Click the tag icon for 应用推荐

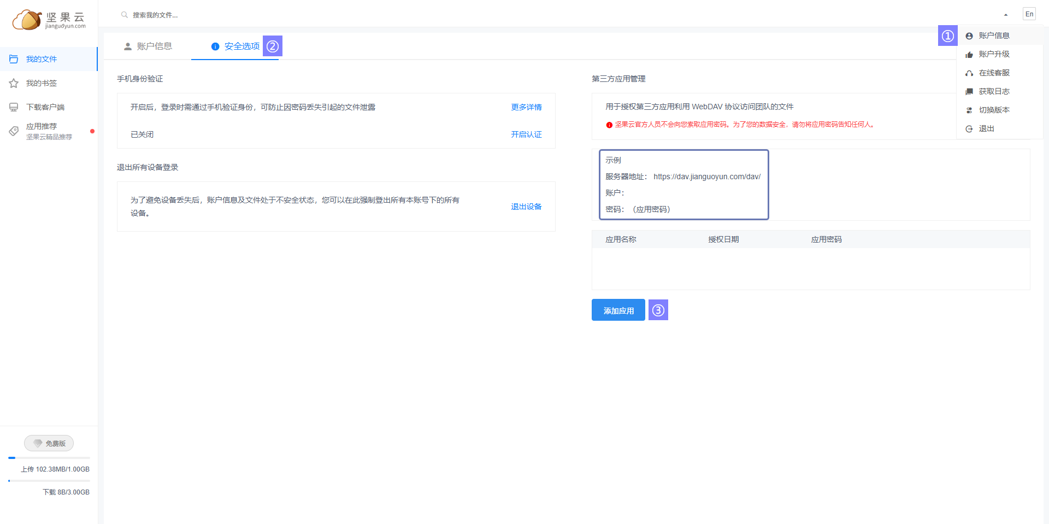pyautogui.click(x=14, y=131)
